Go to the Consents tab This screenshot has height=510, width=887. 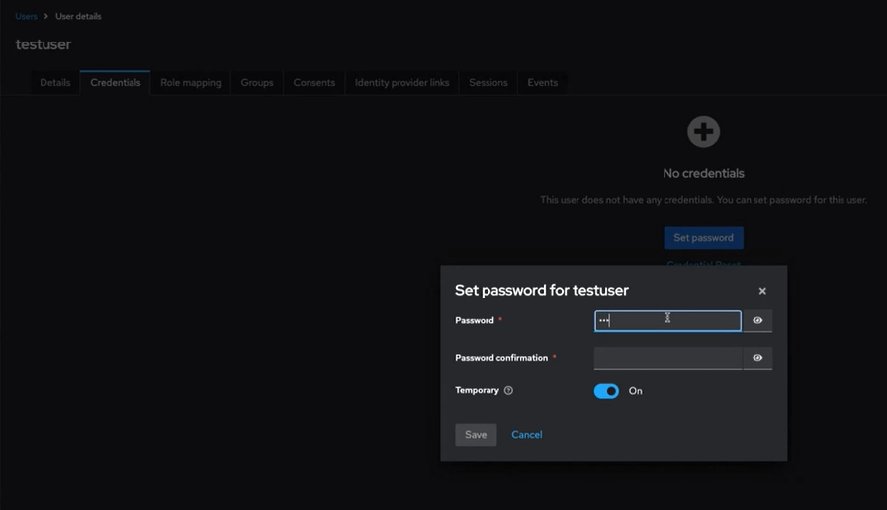(x=314, y=83)
